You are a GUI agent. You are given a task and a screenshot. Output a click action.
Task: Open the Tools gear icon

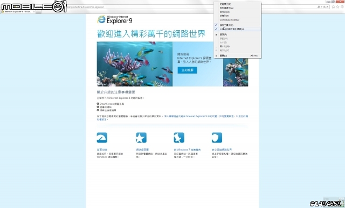[342, 7]
